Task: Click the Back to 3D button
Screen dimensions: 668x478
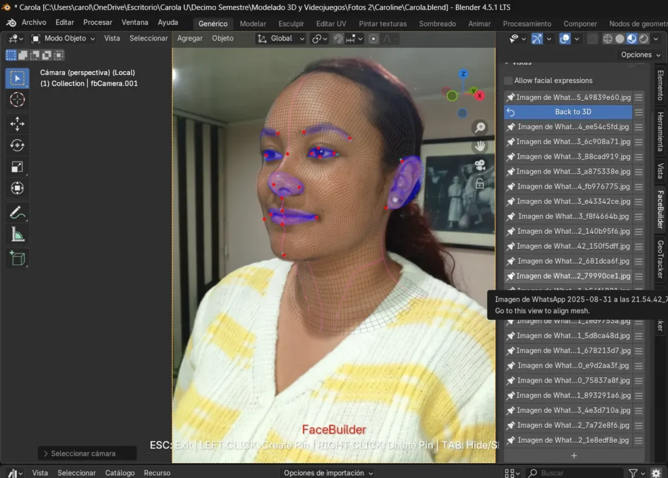Action: point(573,112)
